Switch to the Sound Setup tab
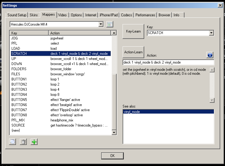225x166 pixels. [x=17, y=15]
